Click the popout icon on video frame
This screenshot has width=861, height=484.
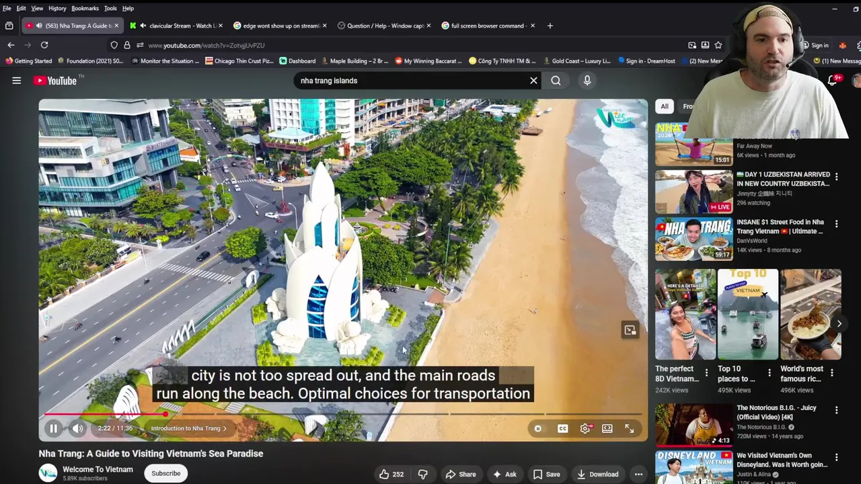click(630, 330)
